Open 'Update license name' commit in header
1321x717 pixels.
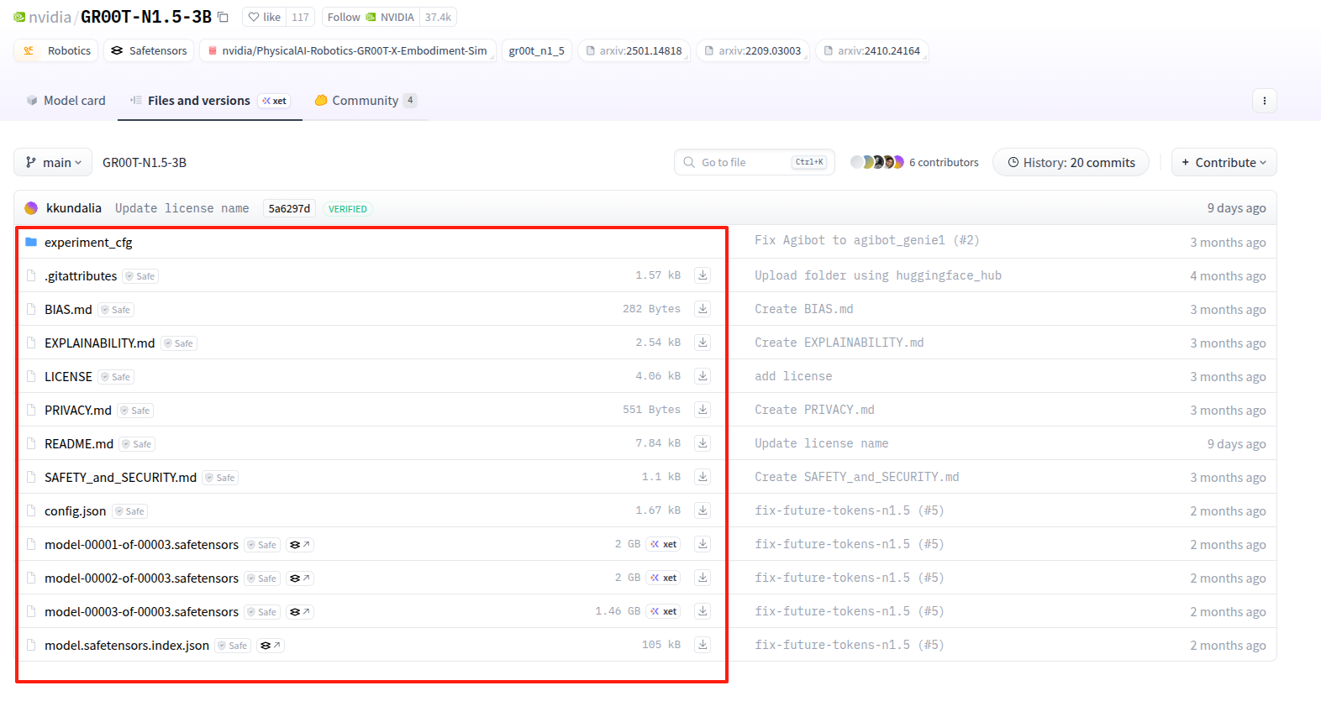[x=182, y=208]
